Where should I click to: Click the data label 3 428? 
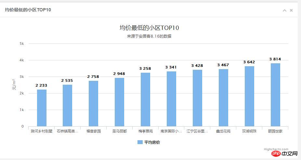coord(197,66)
